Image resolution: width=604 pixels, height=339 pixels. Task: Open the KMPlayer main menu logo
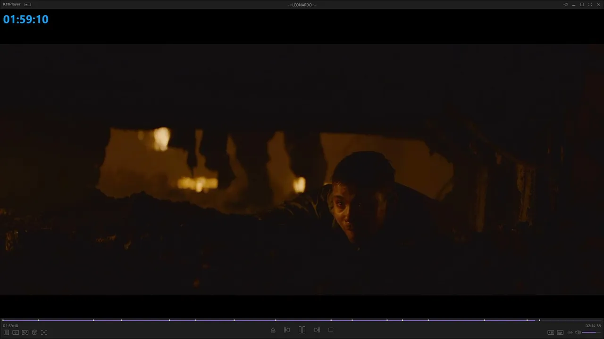tap(12, 4)
